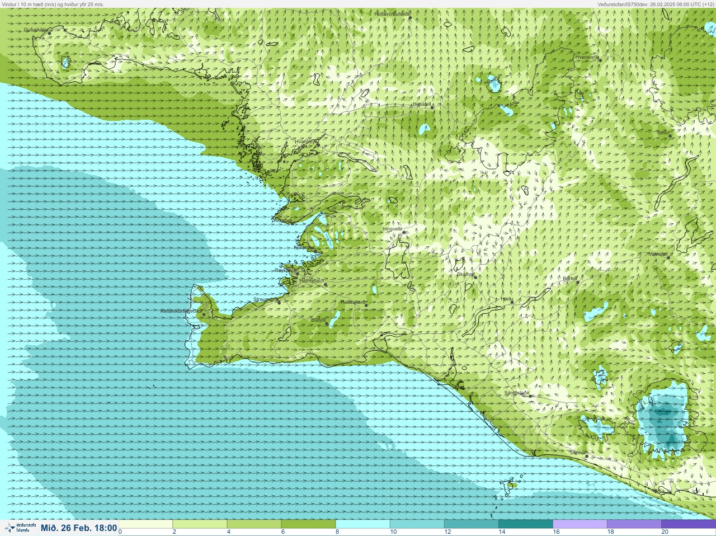Click the Holtavörðuheiði station label
Image resolution: width=716 pixels, height=536 pixels.
[393, 13]
